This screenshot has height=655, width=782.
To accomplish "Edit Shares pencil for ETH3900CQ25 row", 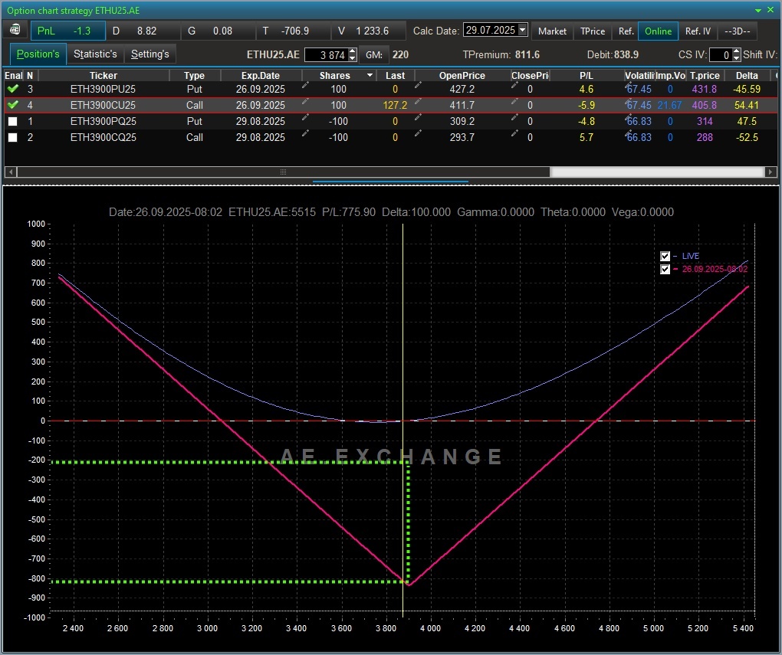I will coord(305,133).
